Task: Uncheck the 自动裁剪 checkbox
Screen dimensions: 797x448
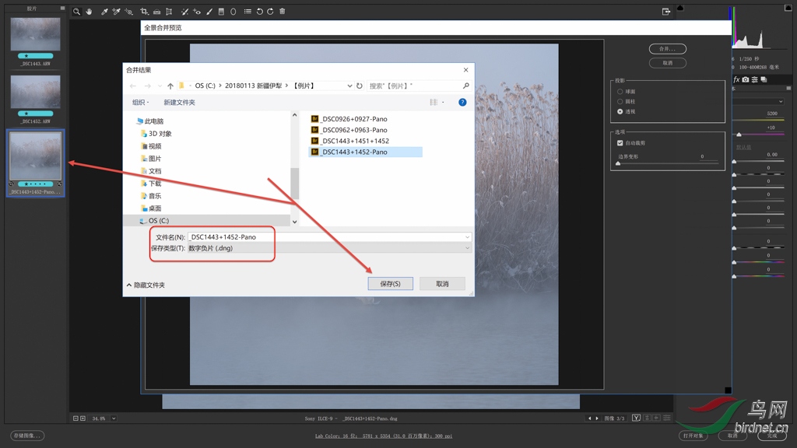Action: coord(620,143)
